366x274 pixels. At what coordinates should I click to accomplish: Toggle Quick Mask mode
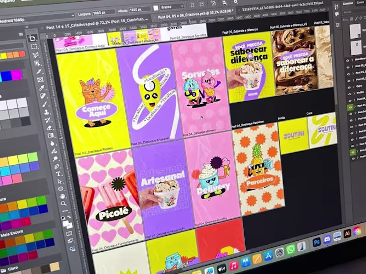coord(70,233)
